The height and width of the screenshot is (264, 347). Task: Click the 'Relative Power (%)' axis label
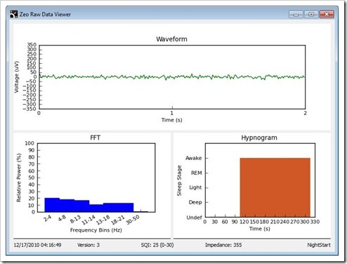(x=19, y=178)
